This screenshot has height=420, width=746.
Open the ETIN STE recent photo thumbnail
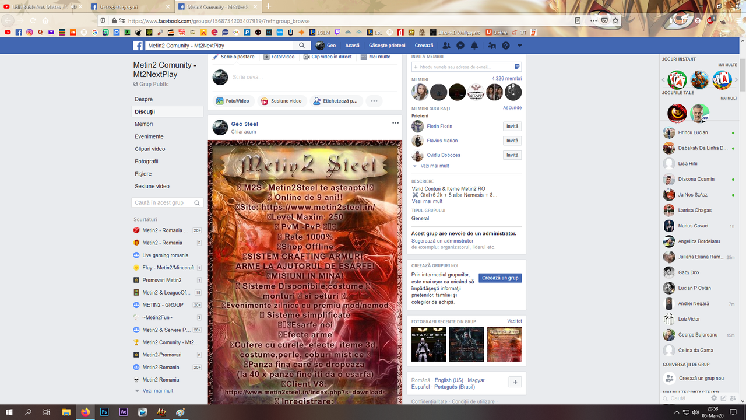[428, 344]
